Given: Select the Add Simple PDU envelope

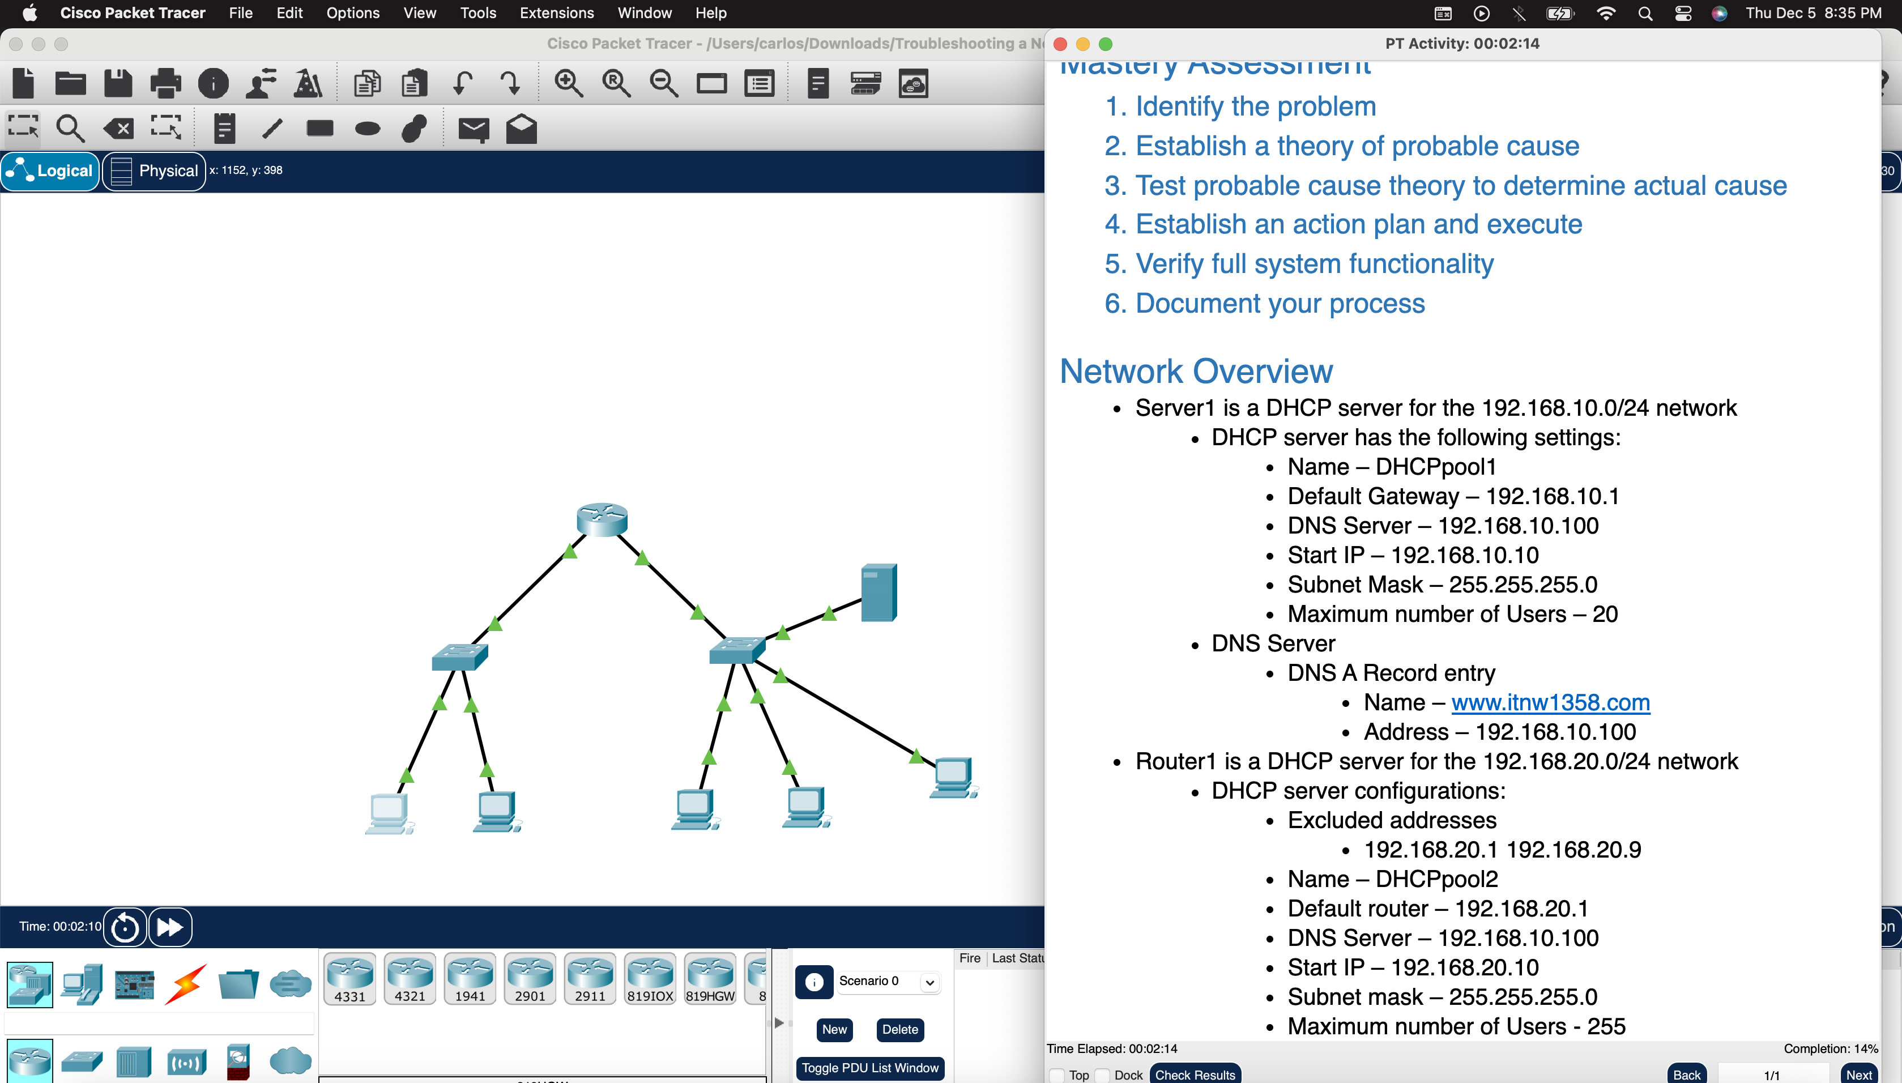Looking at the screenshot, I should pos(473,129).
